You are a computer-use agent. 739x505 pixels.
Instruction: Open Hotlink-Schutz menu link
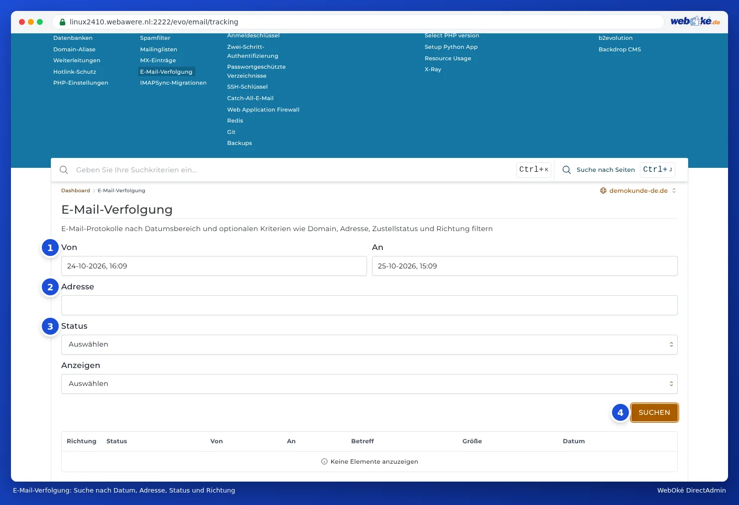pos(75,72)
